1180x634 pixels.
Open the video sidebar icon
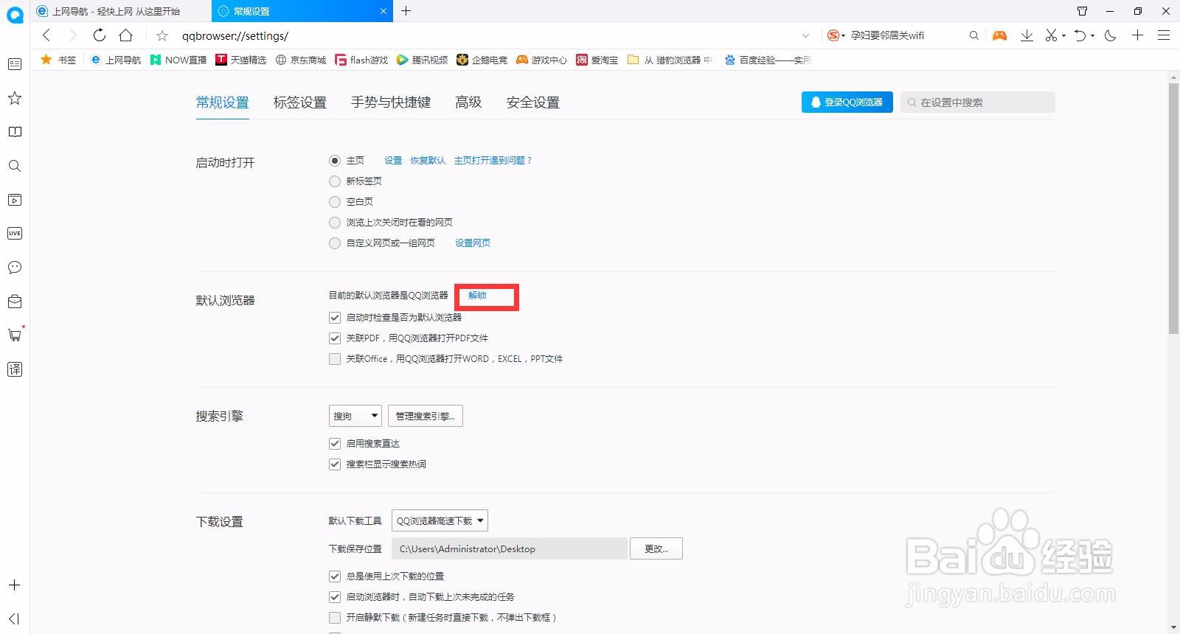pyautogui.click(x=14, y=200)
